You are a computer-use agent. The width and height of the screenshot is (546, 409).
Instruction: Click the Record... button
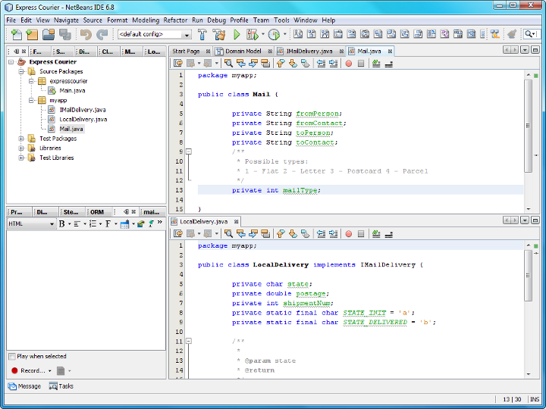point(30,370)
